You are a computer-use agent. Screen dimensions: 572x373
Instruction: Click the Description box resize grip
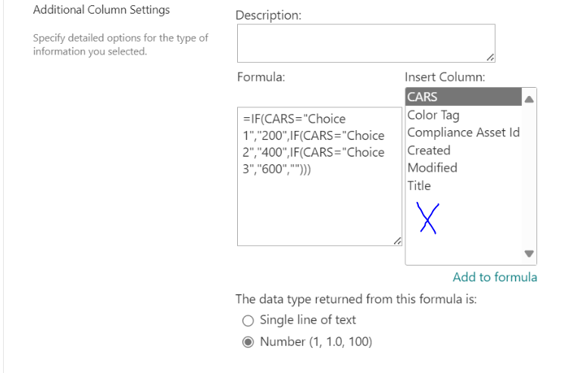point(490,58)
